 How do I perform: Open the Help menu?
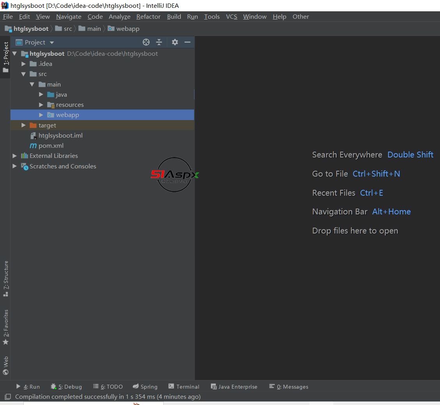[279, 16]
